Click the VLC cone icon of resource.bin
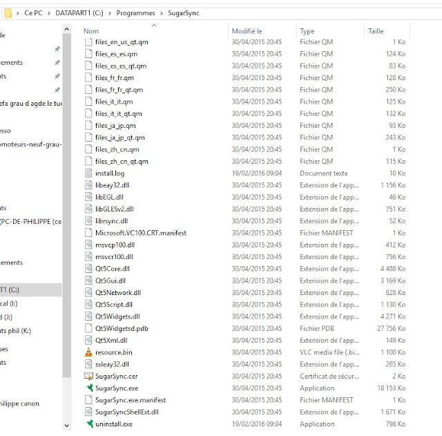This screenshot has height=436, width=442. point(88,352)
